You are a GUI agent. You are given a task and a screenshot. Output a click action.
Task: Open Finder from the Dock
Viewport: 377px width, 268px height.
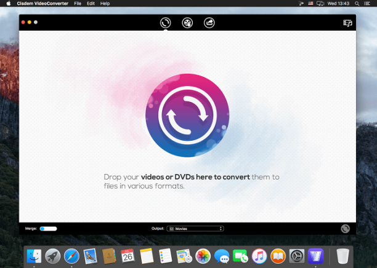click(x=34, y=256)
